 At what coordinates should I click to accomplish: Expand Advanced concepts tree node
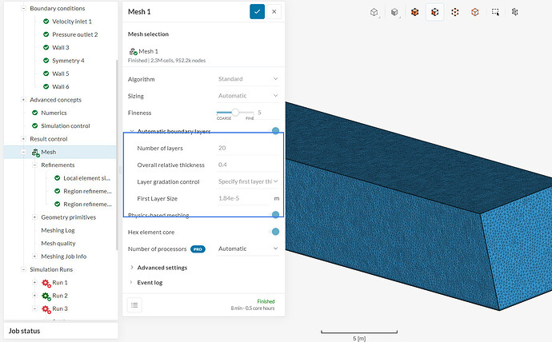click(x=23, y=99)
